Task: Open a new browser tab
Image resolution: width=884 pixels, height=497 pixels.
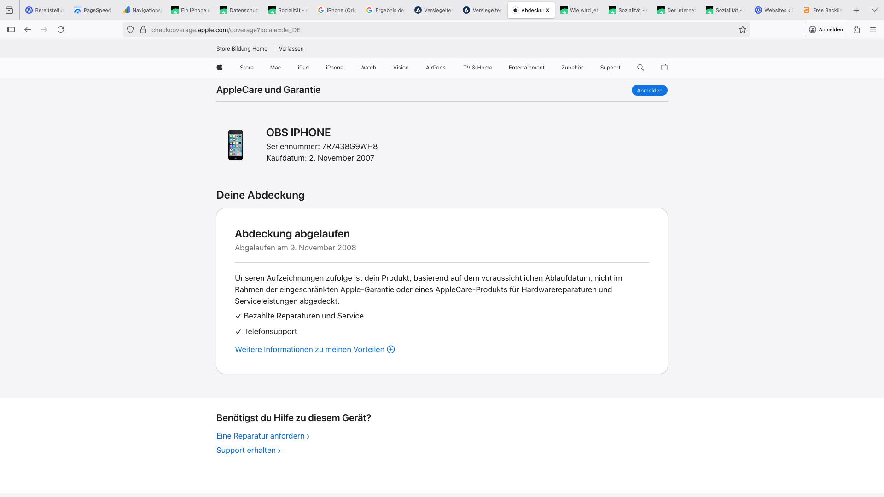Action: pyautogui.click(x=856, y=10)
